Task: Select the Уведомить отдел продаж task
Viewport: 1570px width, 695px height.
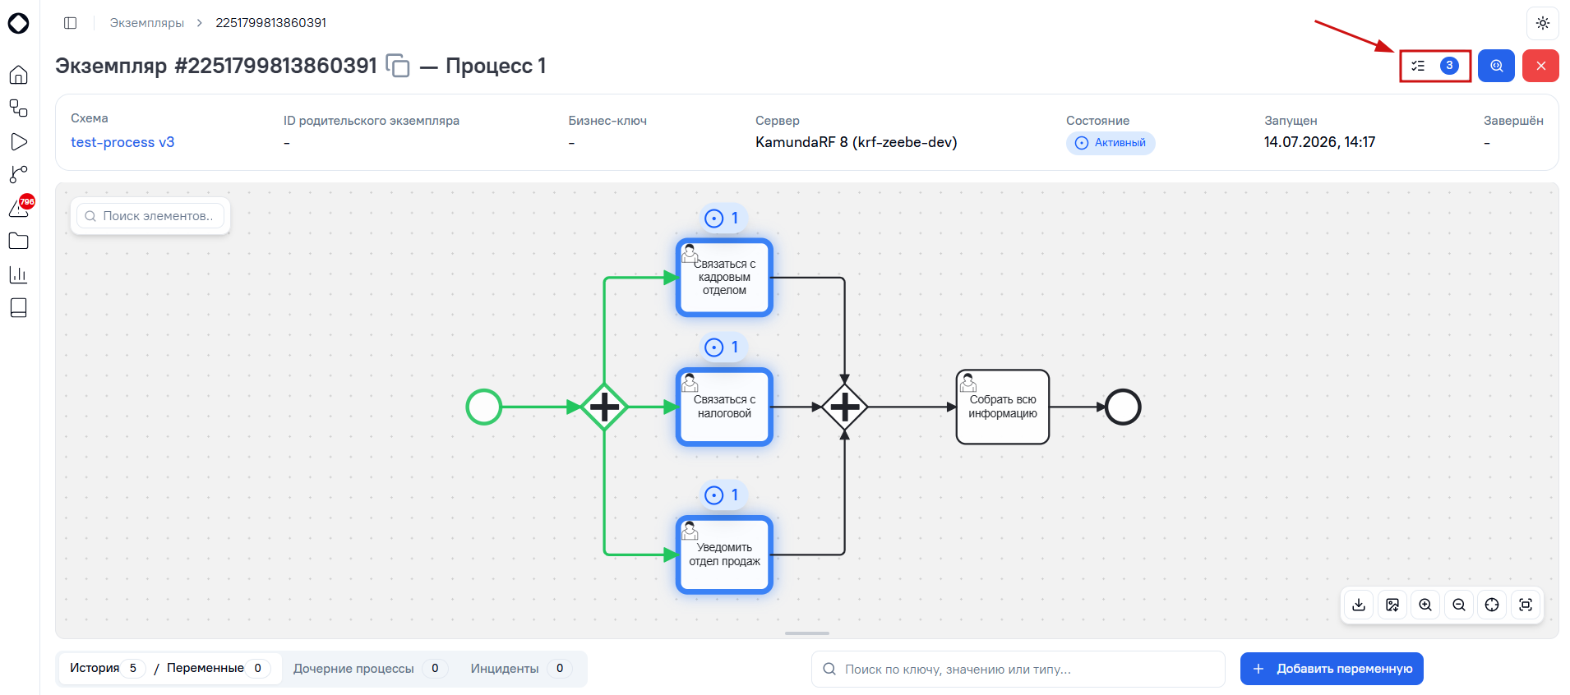Action: (724, 555)
